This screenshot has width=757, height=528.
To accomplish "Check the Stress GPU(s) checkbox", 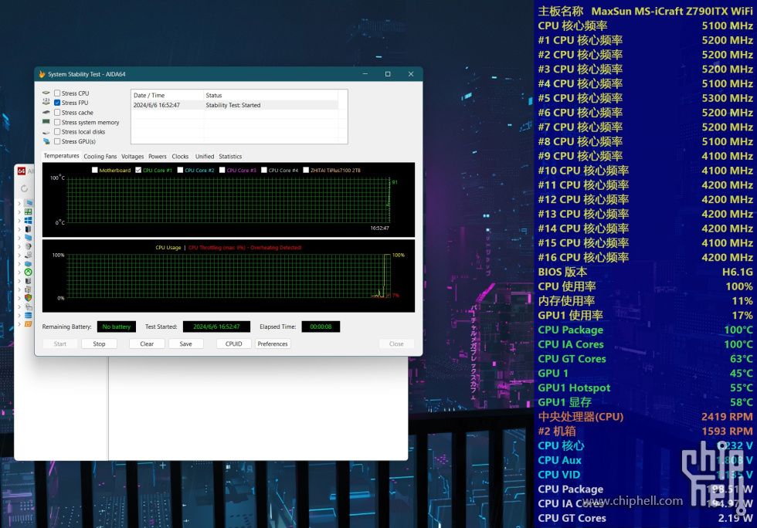I will 57,141.
